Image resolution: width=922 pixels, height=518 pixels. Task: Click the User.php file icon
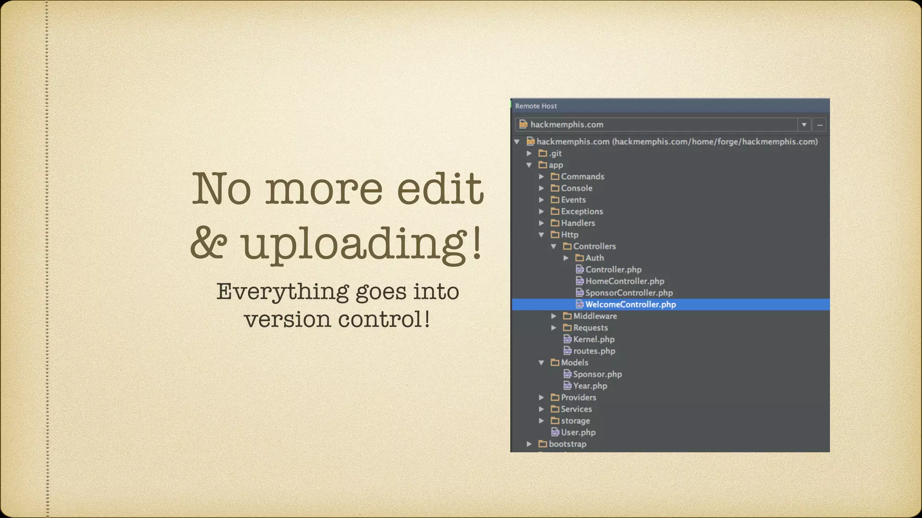556,432
